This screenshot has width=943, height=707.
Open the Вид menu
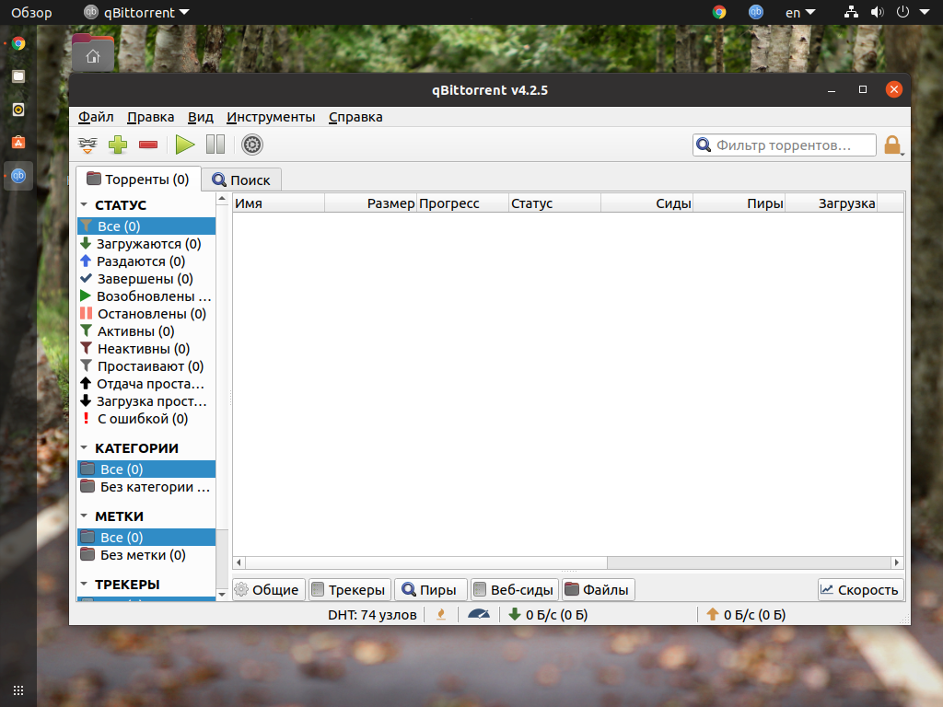click(x=200, y=117)
